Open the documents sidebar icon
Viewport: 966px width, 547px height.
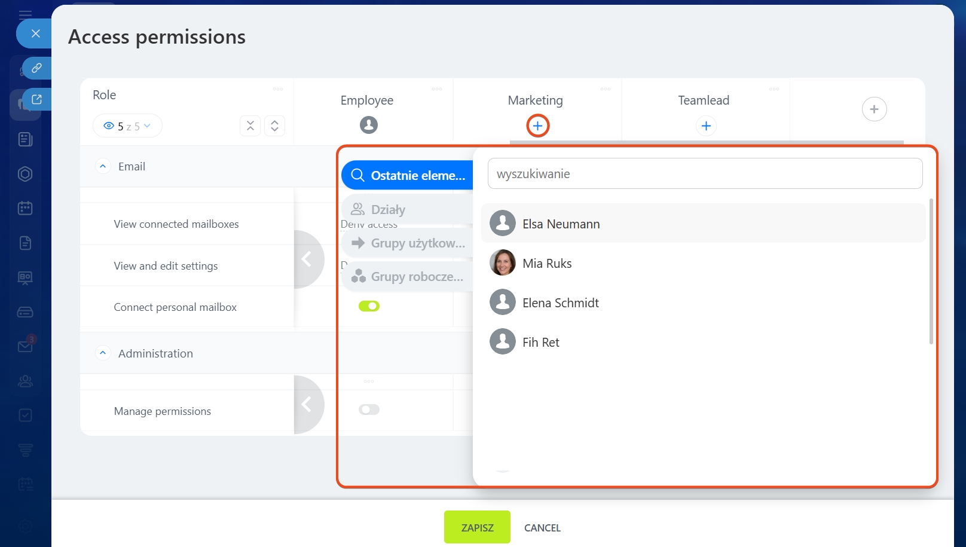tap(25, 243)
